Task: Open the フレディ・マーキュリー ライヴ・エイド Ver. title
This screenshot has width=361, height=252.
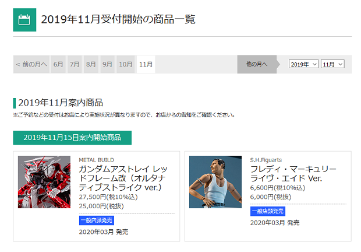Action: pyautogui.click(x=293, y=174)
